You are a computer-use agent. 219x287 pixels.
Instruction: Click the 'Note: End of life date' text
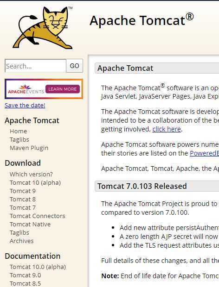coord(160,276)
